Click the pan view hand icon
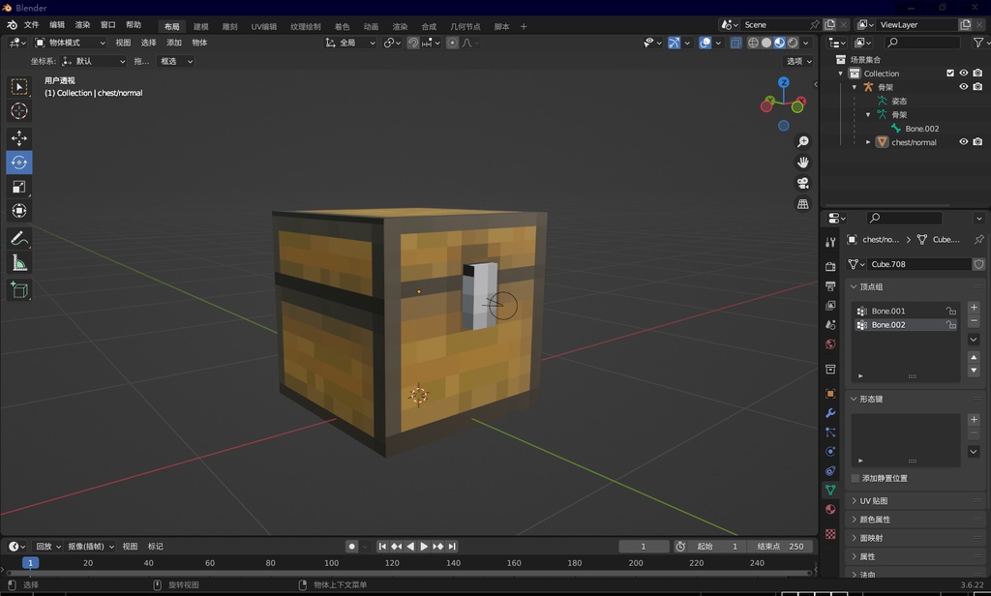Image resolution: width=991 pixels, height=596 pixels. tap(802, 163)
